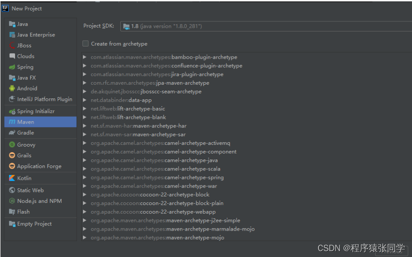412x257 pixels.
Task: Click the Application Forge icon
Action: pos(12,166)
